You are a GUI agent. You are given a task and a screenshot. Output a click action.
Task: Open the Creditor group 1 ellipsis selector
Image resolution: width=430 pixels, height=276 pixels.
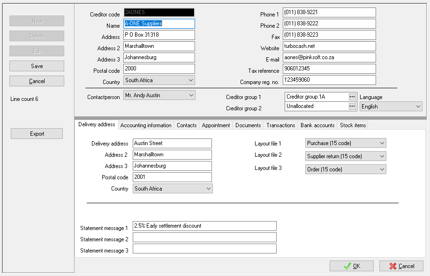pos(353,97)
